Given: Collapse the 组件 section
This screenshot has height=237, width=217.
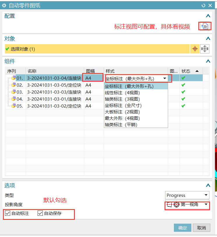Looking at the screenshot, I should click(x=208, y=61).
